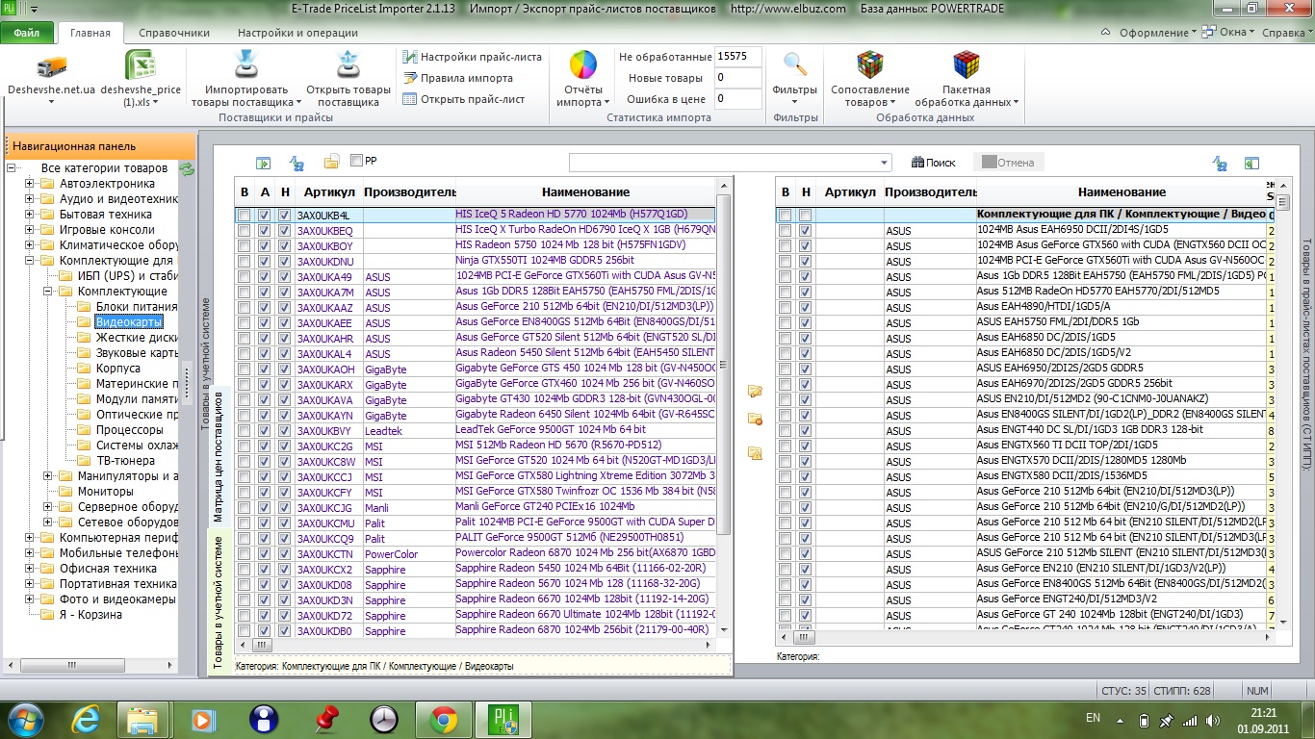Open the Справка menu
Screen dimensions: 1315x739
(x=1287, y=33)
